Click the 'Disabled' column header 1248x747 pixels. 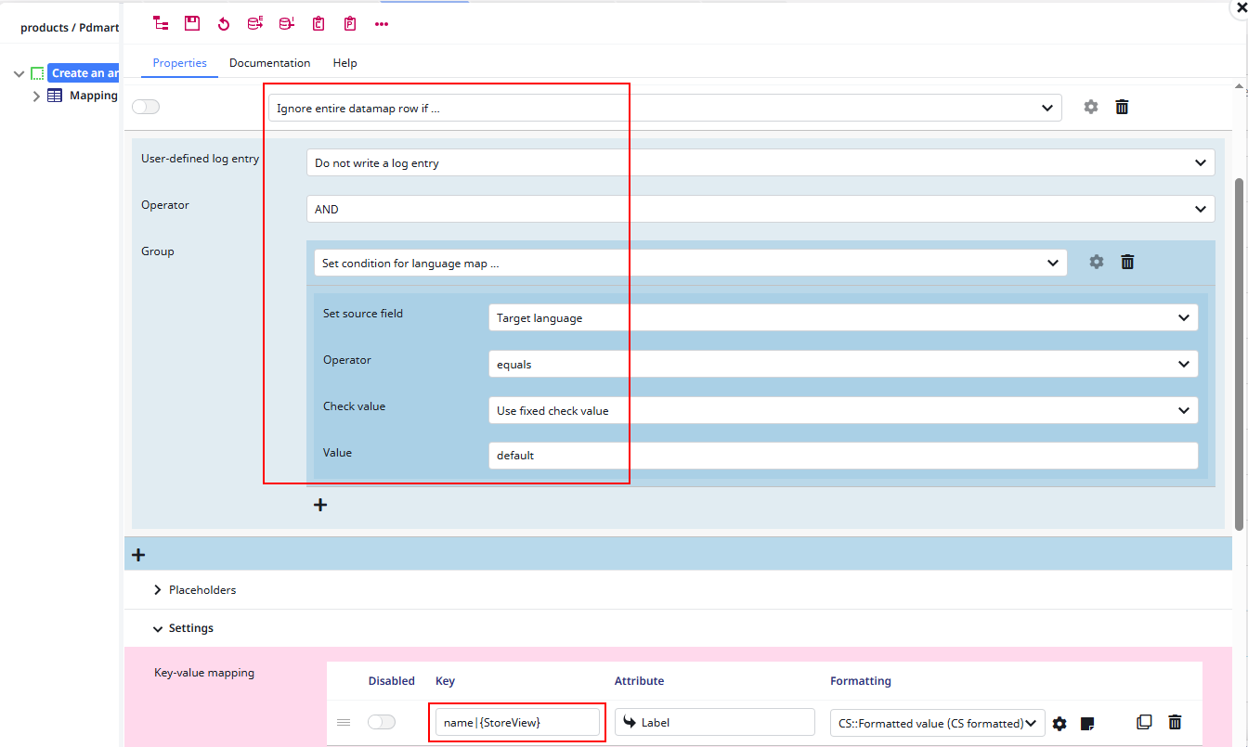[x=392, y=681]
